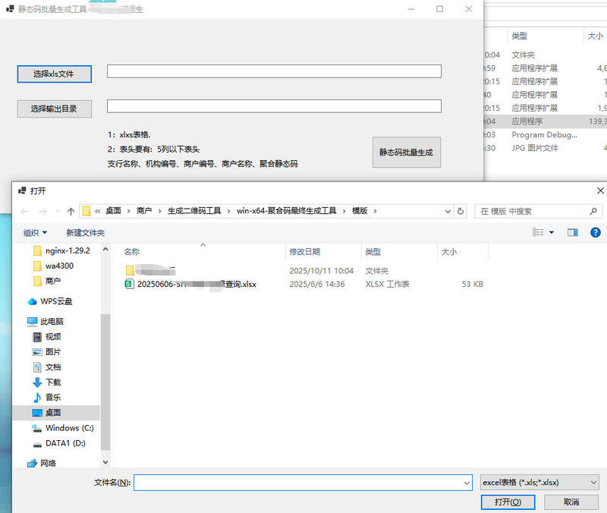The height and width of the screenshot is (513, 607).
Task: Select the blurred-name folder row
Action: pyautogui.click(x=304, y=271)
